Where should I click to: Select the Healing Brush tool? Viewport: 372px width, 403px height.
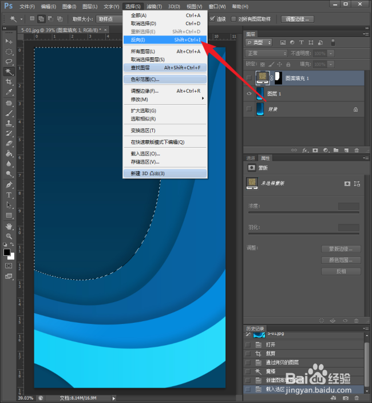pyautogui.click(x=9, y=103)
